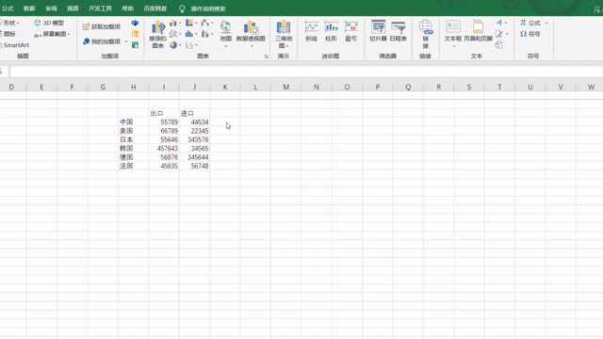Viewport: 603px width, 339px height.
Task: Launch 三维地图 3D map
Action: (284, 34)
